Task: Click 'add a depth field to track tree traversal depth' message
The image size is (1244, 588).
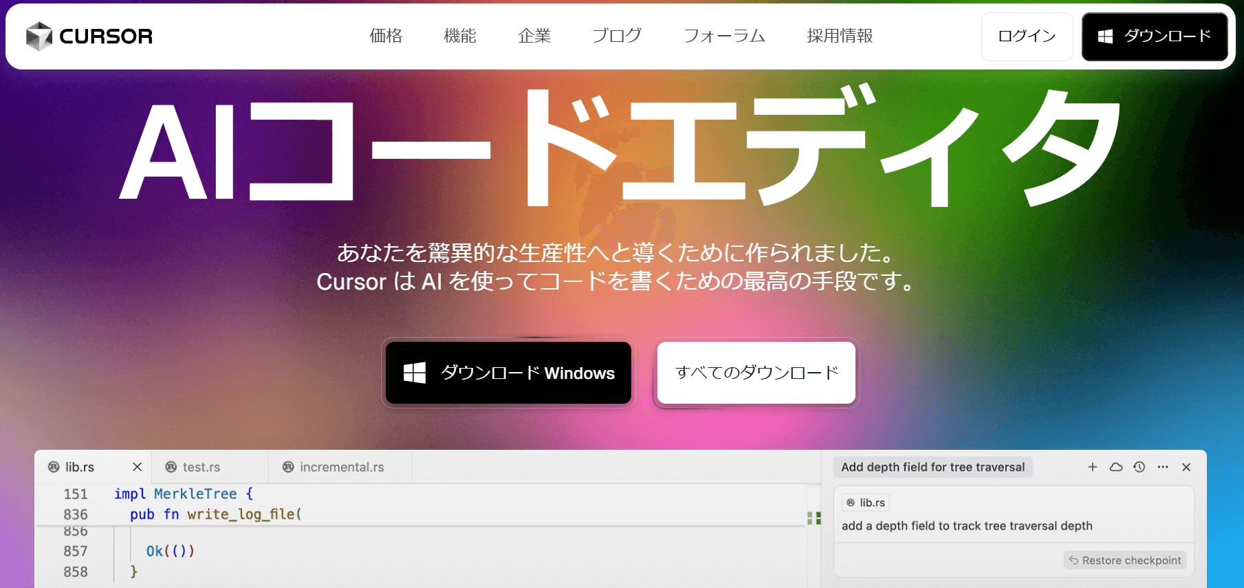Action: coord(967,526)
